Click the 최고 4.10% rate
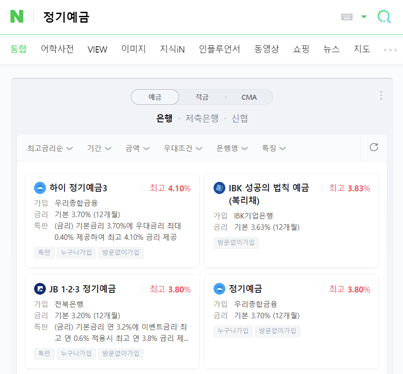 point(170,188)
